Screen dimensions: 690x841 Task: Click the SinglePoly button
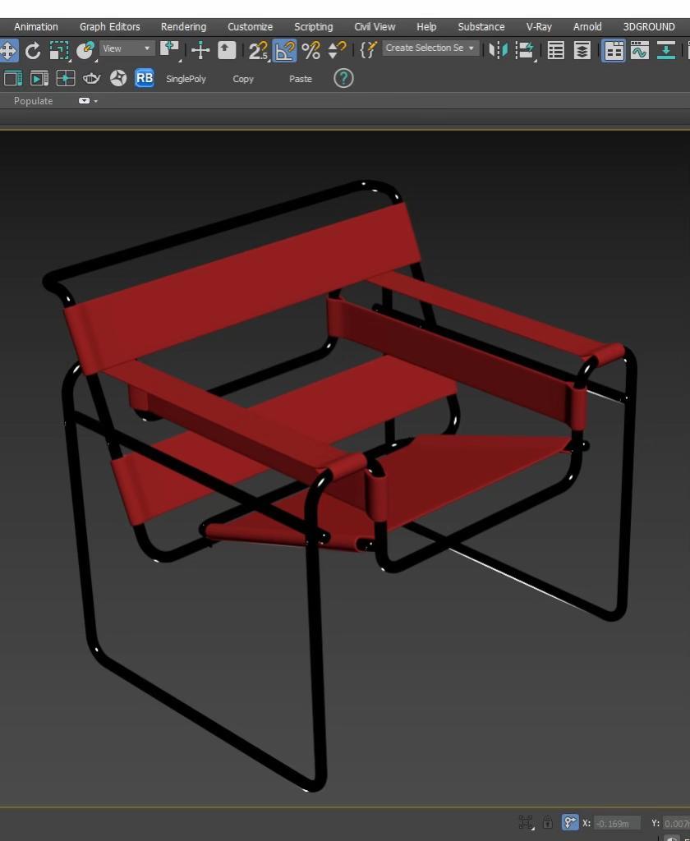click(186, 79)
